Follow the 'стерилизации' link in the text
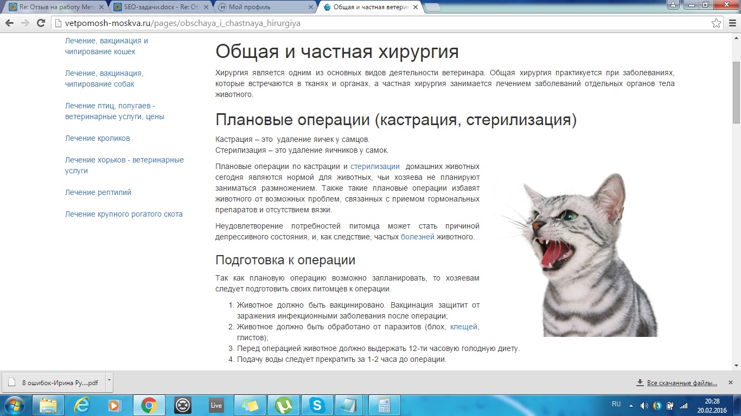The width and height of the screenshot is (741, 416). point(375,166)
